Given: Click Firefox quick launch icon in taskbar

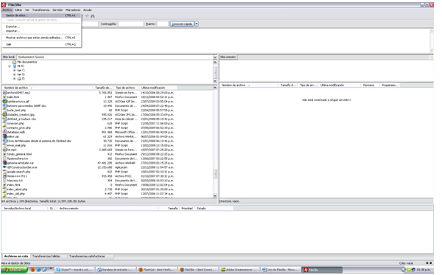Looking at the screenshot, I should 32,270.
